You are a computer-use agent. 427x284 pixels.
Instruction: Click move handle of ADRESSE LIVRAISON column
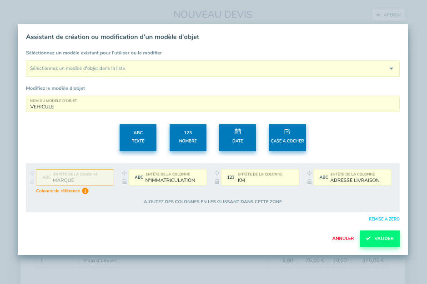[309, 173]
